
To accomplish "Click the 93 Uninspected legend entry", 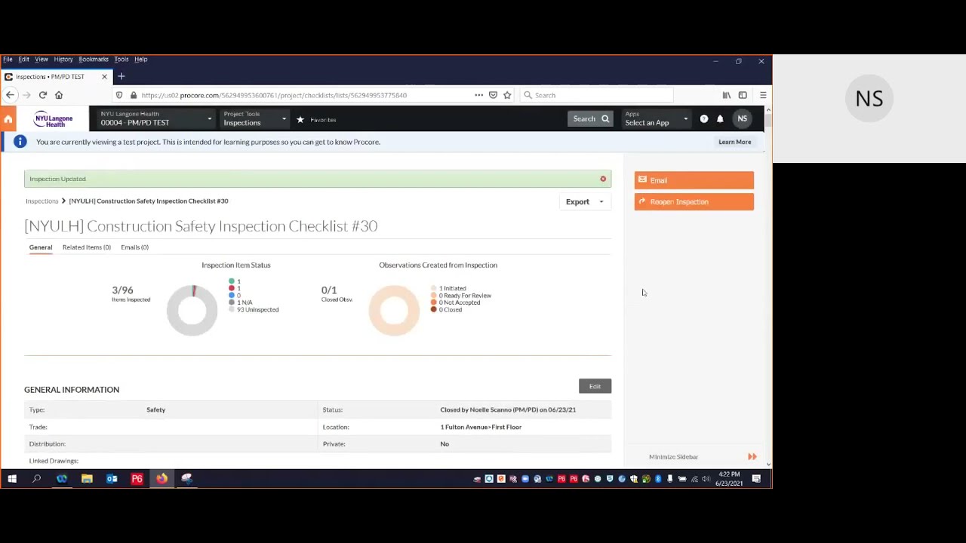I will click(x=254, y=310).
